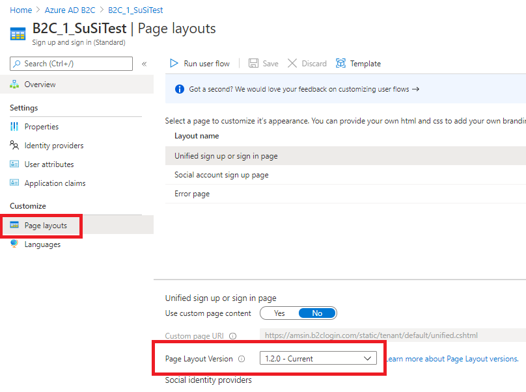Select Yes for custom page content
The image size is (526, 392).
(x=279, y=313)
